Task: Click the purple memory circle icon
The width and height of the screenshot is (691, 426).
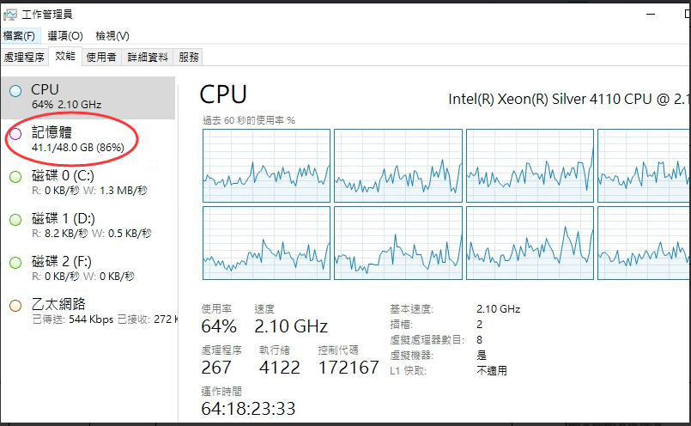Action: pyautogui.click(x=15, y=134)
